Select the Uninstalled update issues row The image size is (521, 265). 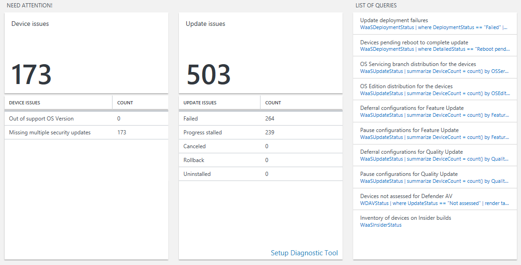260,174
